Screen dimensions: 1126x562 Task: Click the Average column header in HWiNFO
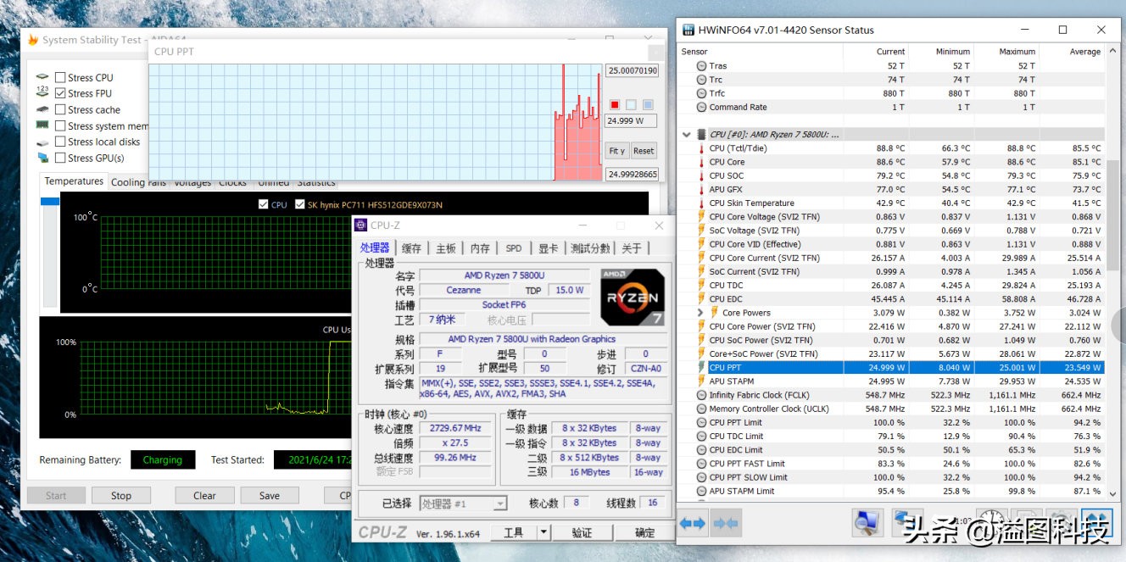coord(1073,52)
